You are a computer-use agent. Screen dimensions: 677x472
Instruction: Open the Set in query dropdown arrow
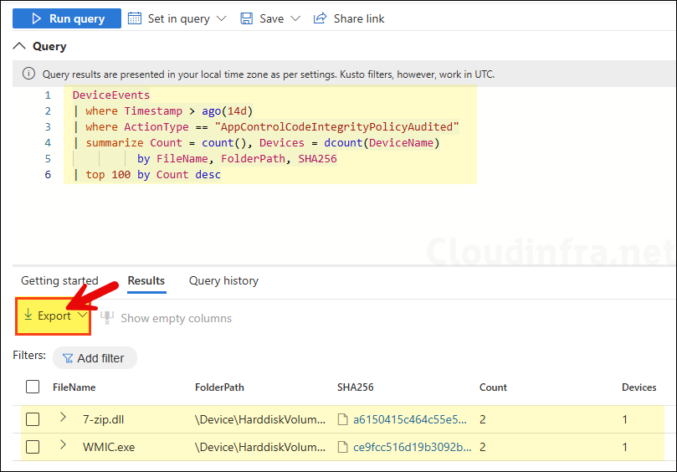click(221, 18)
